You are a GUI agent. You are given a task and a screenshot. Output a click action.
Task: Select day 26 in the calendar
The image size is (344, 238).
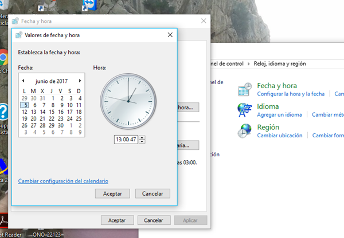click(x=25, y=125)
